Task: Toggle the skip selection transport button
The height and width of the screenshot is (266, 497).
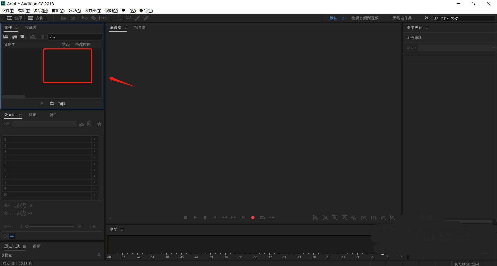Action: click(272, 218)
